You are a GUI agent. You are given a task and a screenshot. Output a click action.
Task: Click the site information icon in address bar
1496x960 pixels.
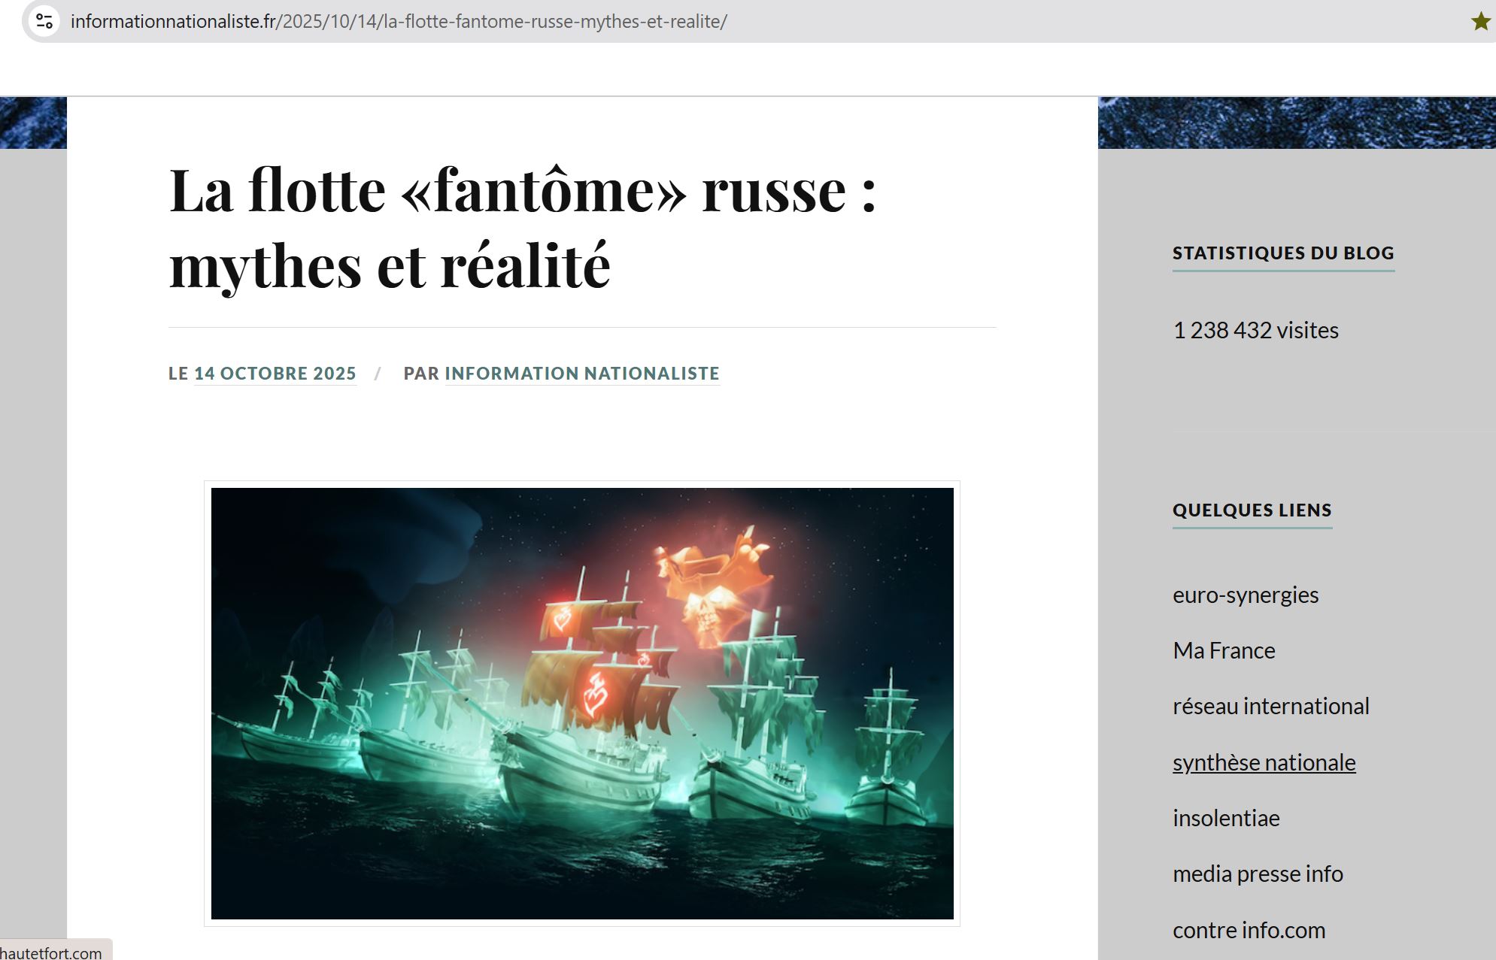point(44,21)
